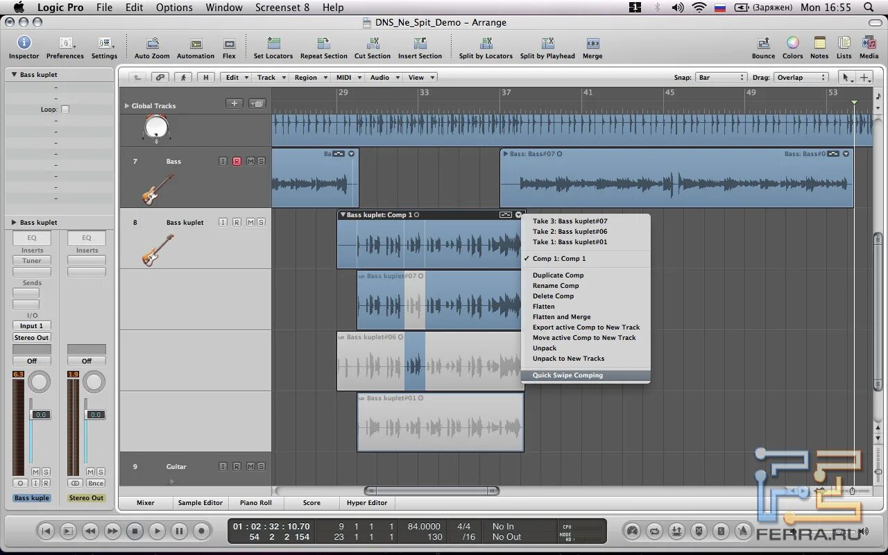
Task: Open the Inspector panel icon
Action: [x=24, y=44]
